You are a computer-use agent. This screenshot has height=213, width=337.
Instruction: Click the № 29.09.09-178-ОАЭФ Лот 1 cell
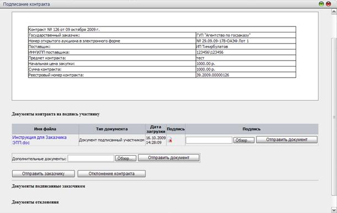[246, 41]
